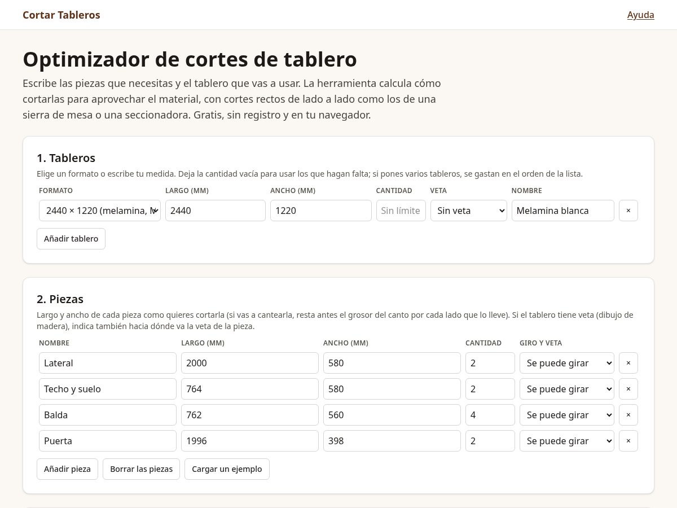677x508 pixels.
Task: Delete the Lateral piece row
Action: tap(628, 363)
